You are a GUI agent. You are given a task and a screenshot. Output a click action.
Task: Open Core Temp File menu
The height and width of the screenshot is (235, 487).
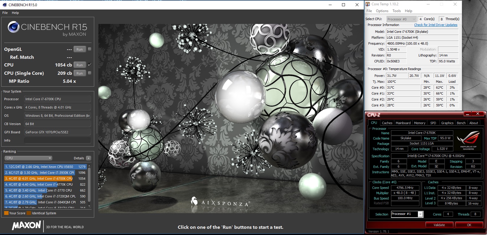(369, 11)
